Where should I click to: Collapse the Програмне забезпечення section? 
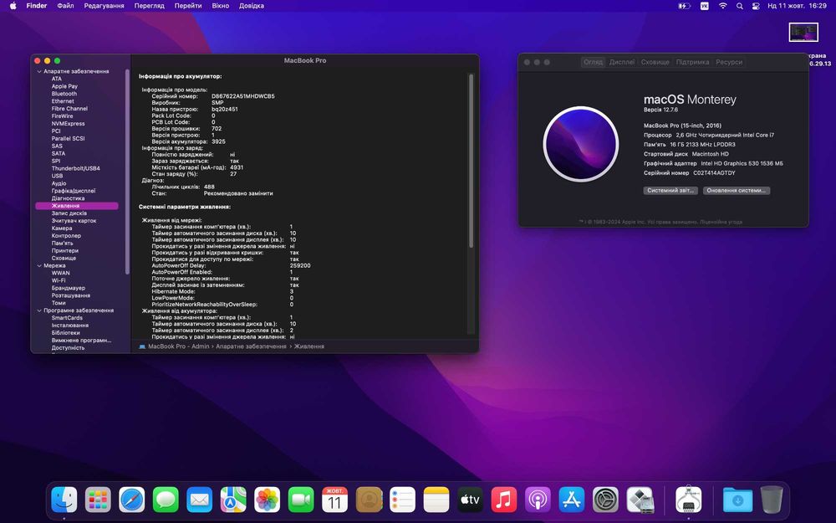click(39, 310)
